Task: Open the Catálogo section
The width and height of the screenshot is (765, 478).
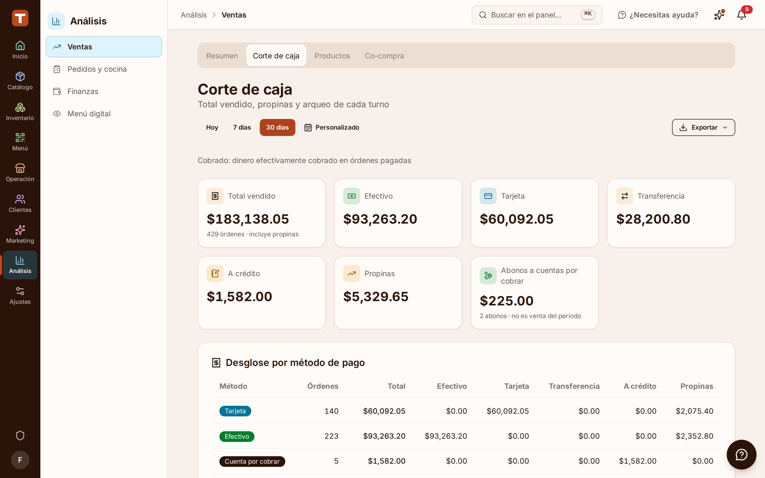Action: tap(20, 81)
